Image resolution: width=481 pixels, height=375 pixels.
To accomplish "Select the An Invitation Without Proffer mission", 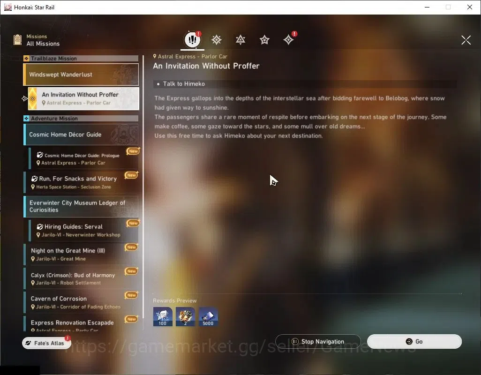I will tap(83, 98).
